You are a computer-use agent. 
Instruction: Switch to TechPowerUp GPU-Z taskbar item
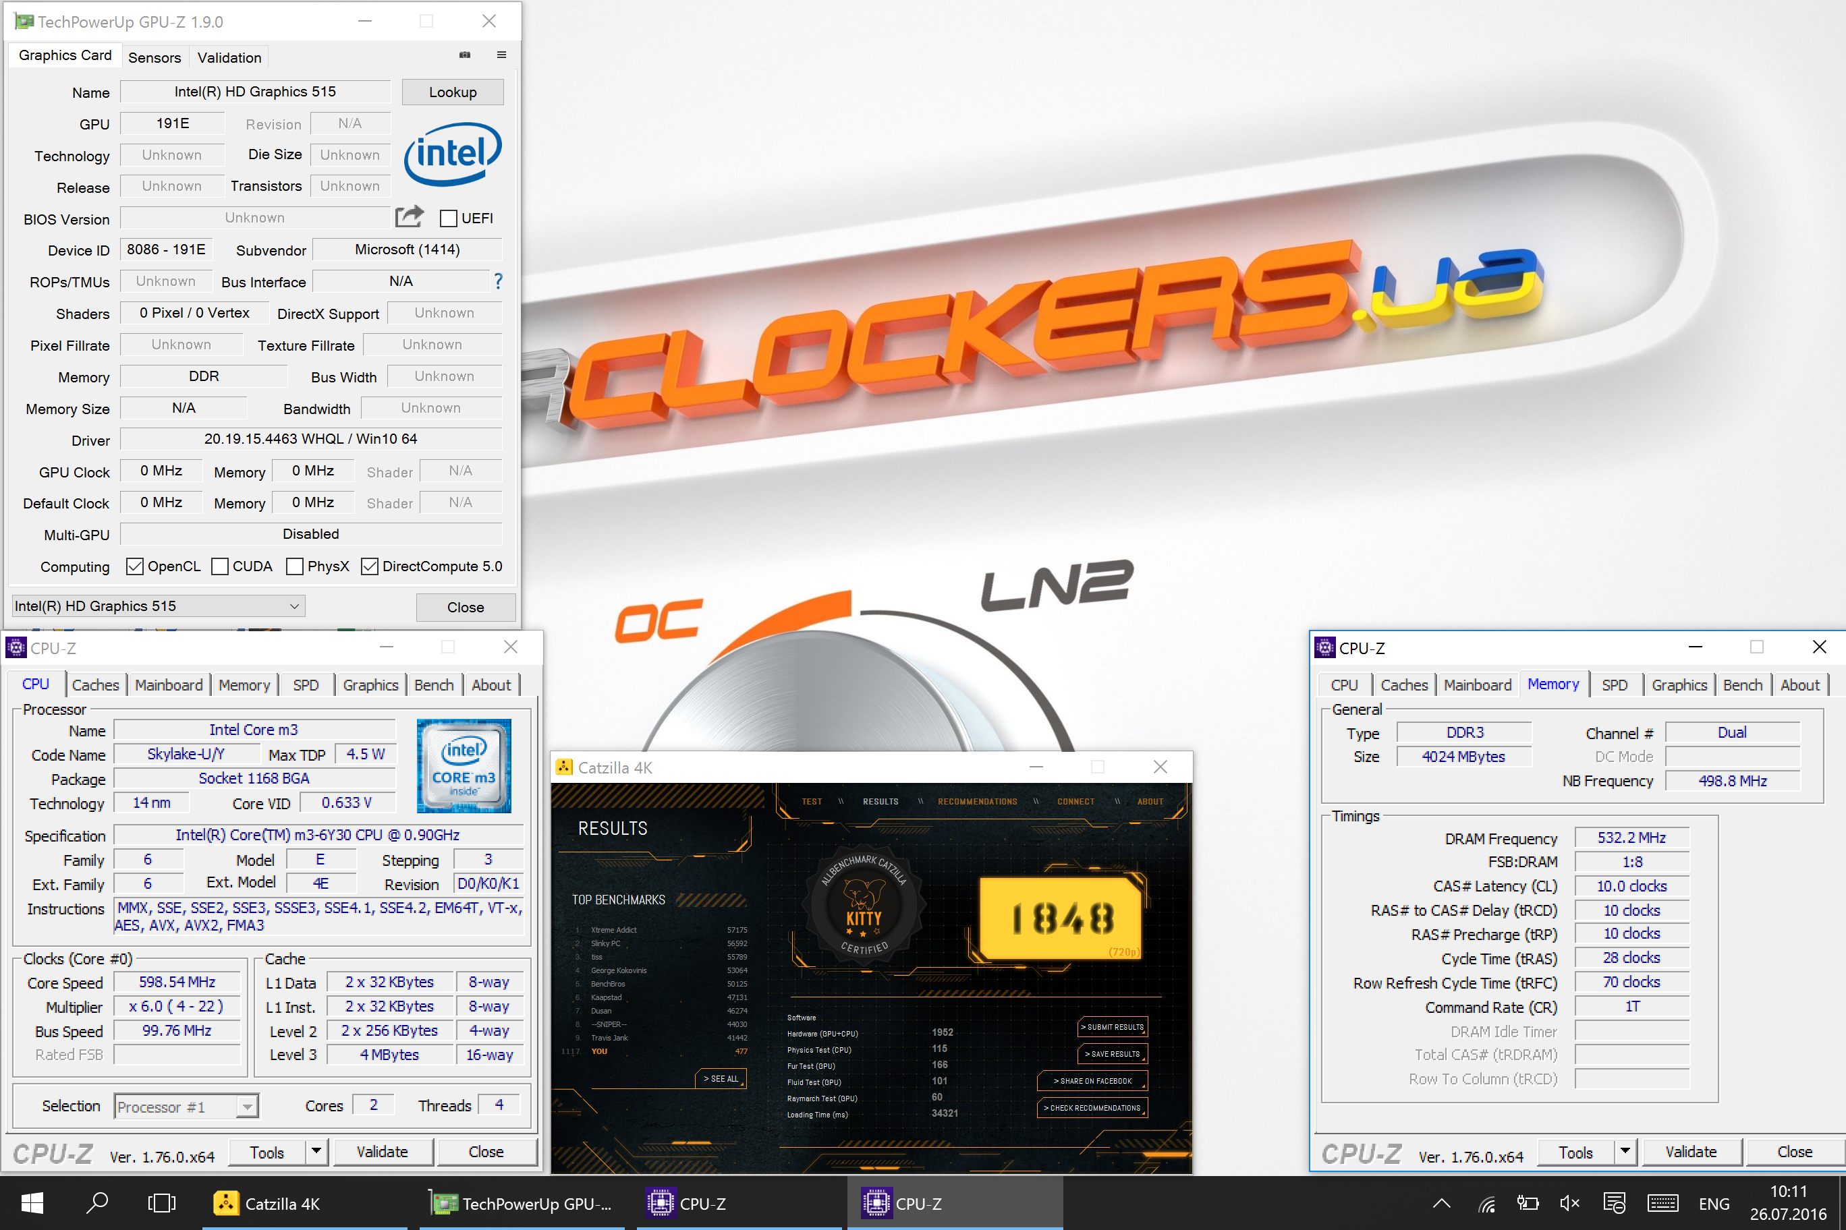tap(522, 1203)
